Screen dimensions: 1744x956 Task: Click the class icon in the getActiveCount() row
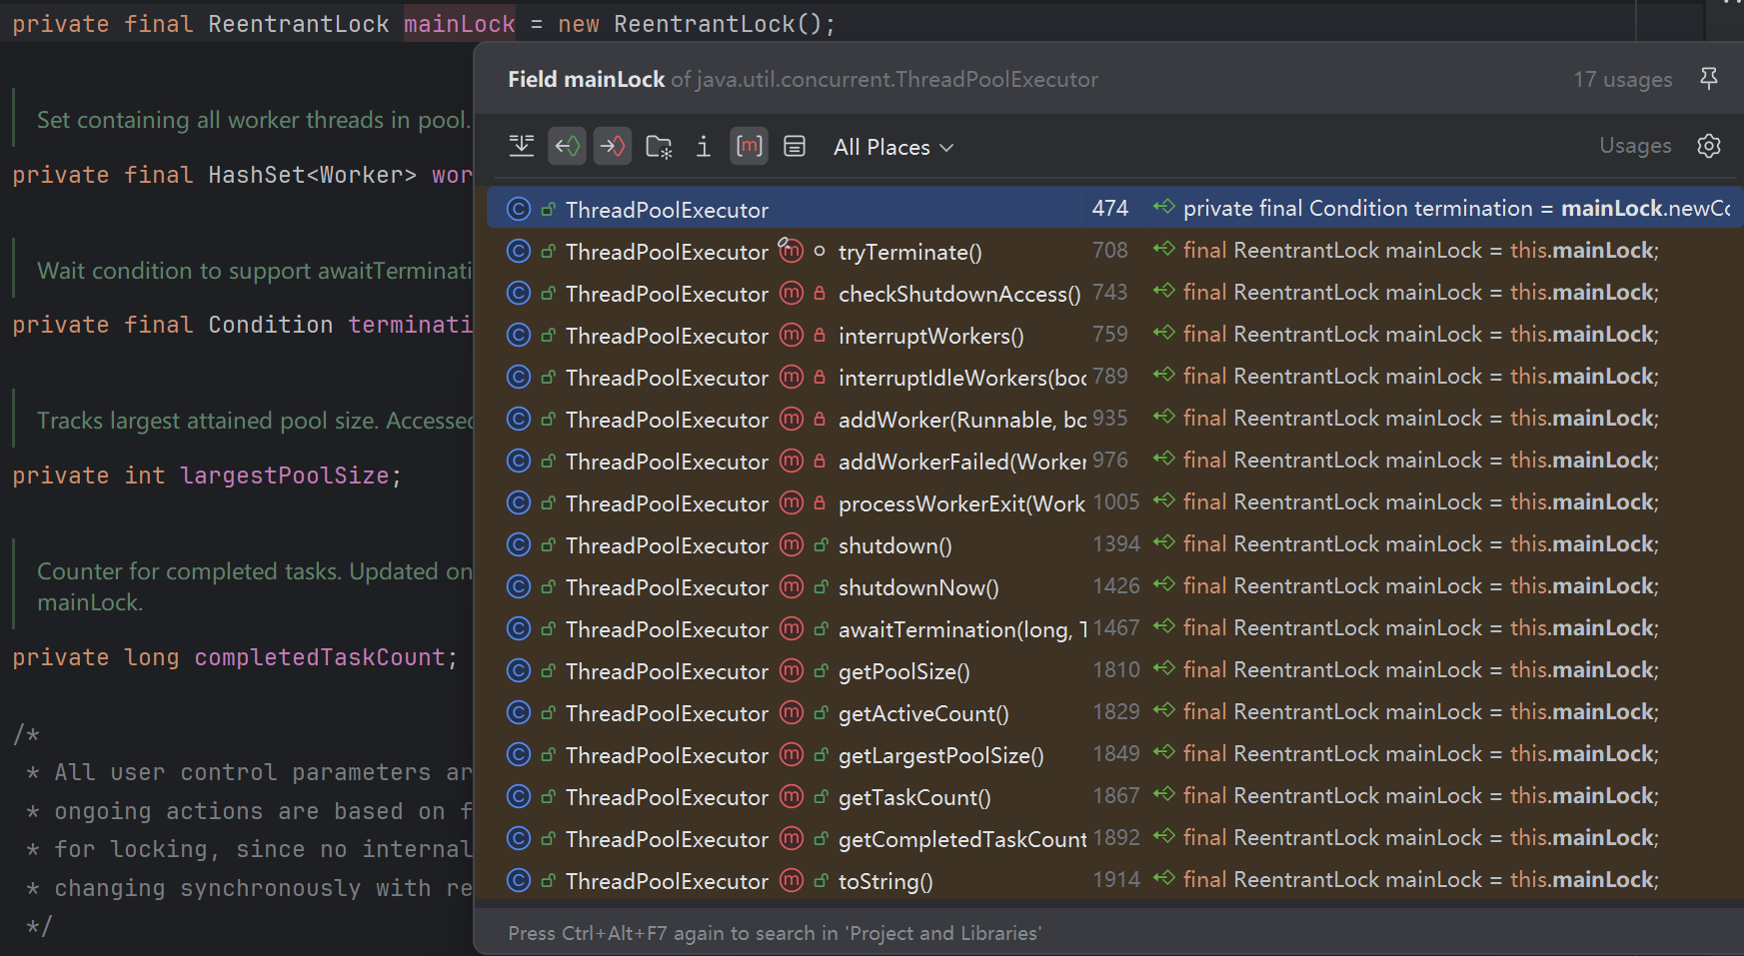518,712
